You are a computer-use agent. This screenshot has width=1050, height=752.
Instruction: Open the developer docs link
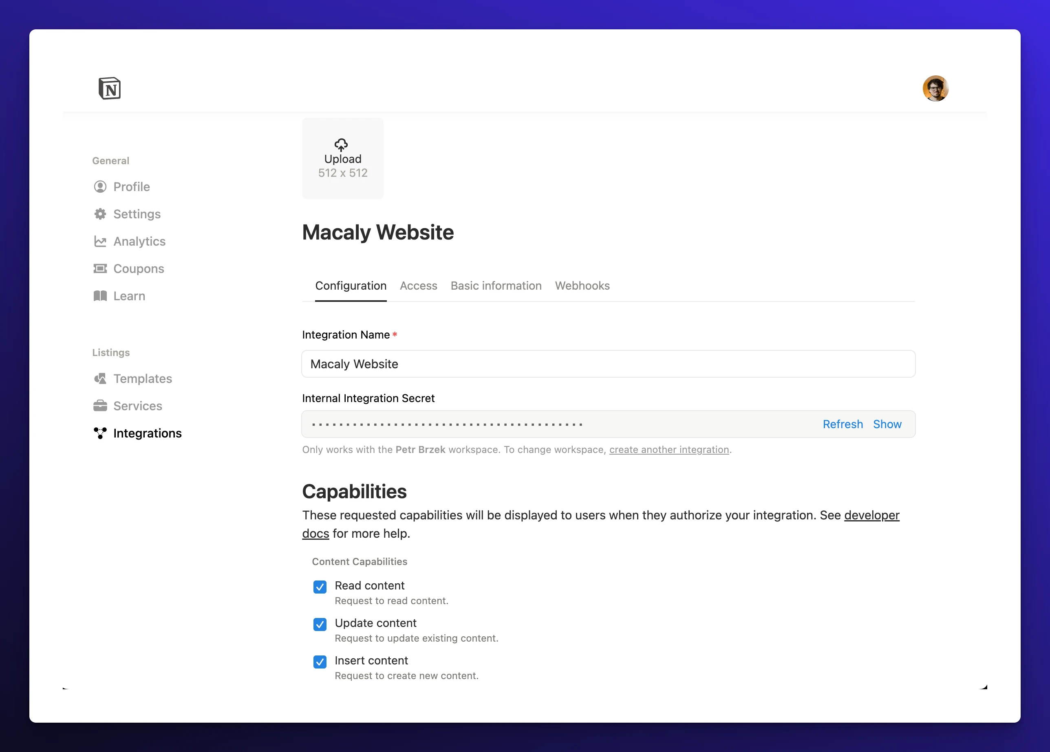[x=871, y=515]
